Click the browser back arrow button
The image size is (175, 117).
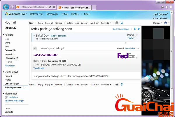tap(6, 7)
